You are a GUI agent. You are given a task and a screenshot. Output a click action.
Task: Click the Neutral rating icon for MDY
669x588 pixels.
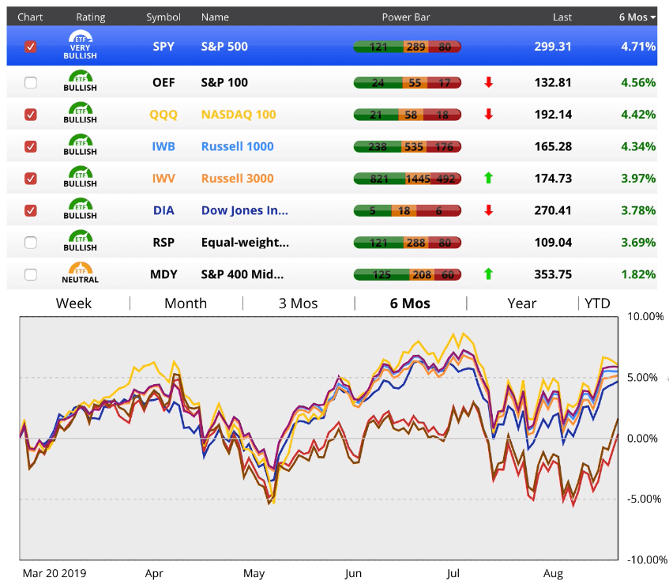81,273
